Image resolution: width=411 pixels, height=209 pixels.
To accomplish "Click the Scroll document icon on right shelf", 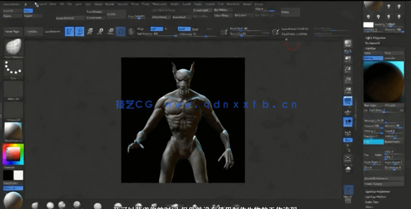I will [x=348, y=59].
